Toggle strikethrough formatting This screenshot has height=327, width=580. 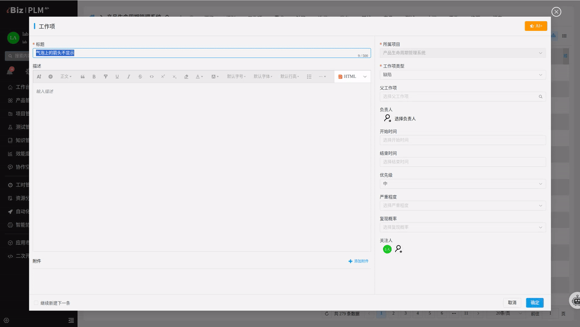click(x=140, y=77)
